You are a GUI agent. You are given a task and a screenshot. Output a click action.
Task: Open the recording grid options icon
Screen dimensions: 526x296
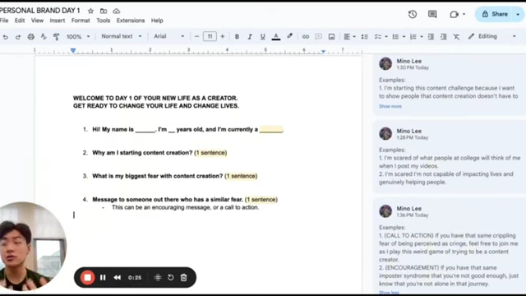(158, 278)
